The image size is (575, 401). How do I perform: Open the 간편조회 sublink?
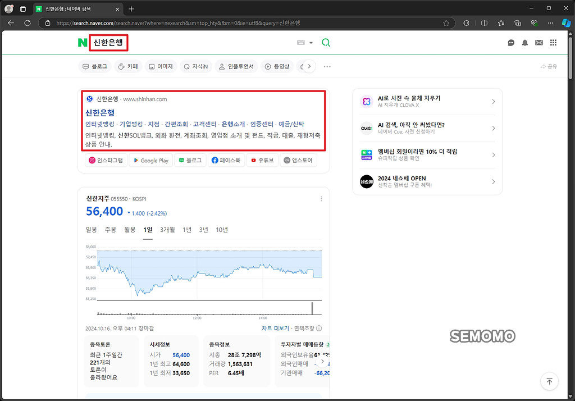[176, 124]
